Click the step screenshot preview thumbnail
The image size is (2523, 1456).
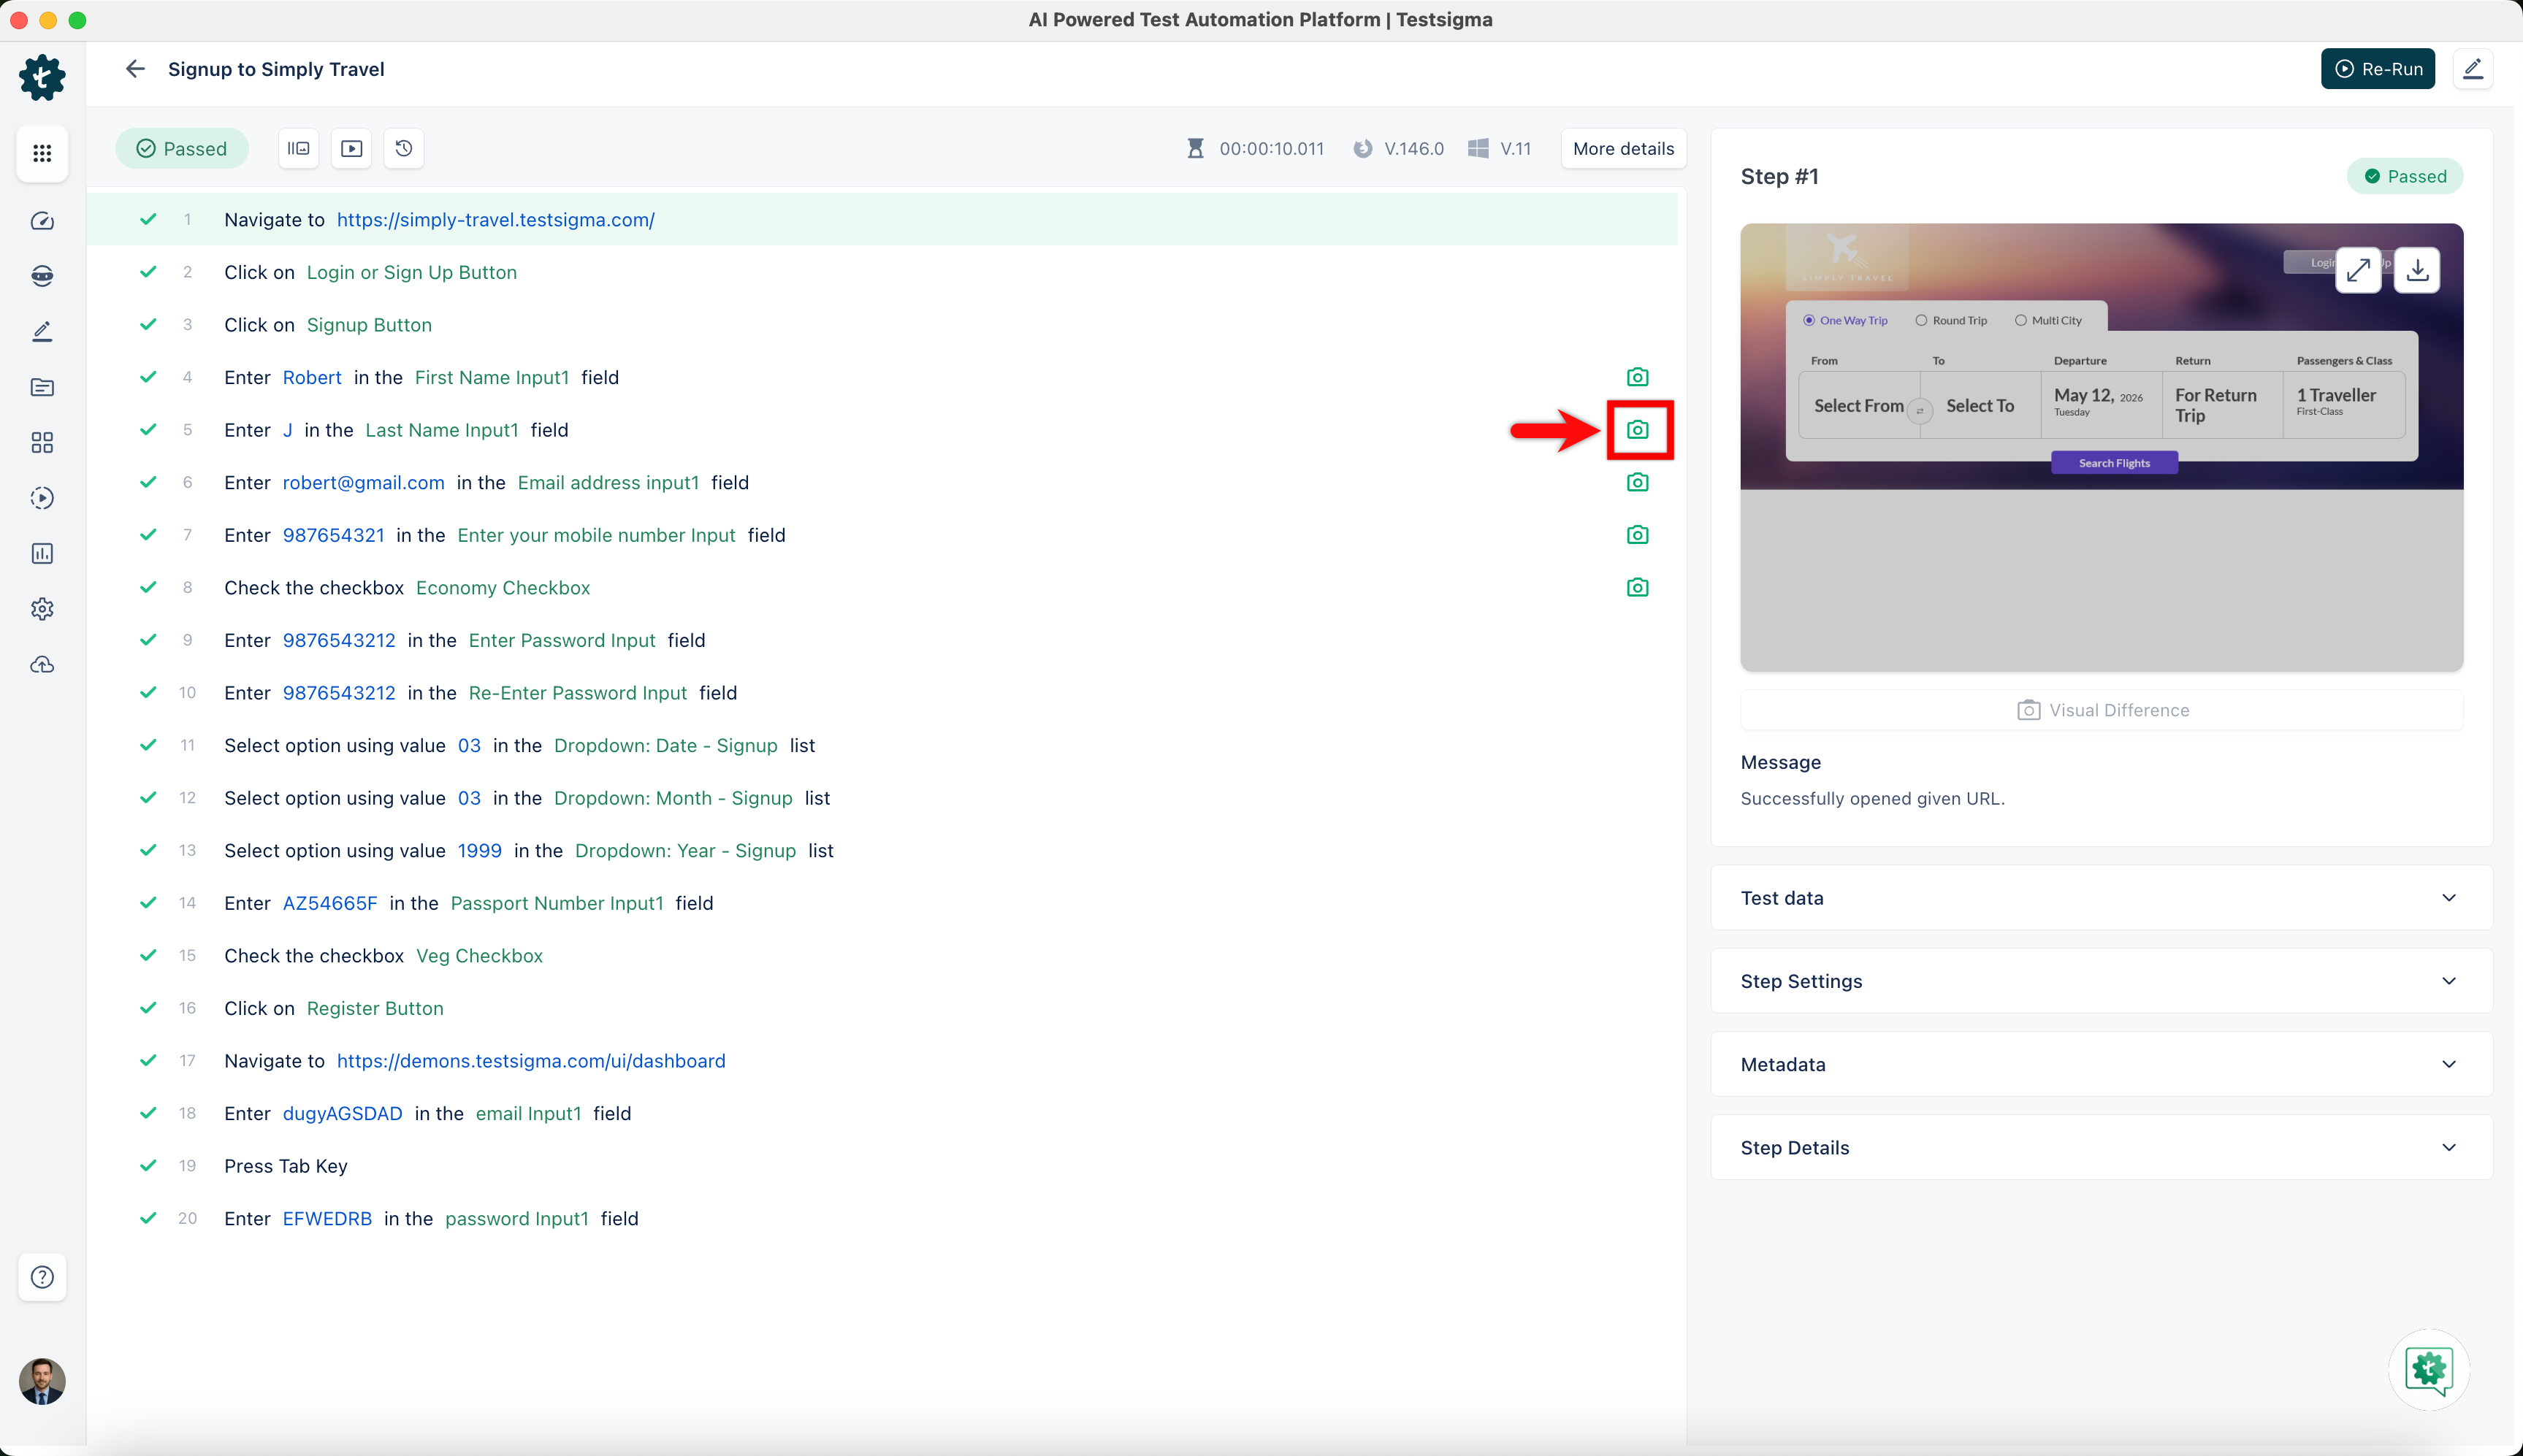2102,447
